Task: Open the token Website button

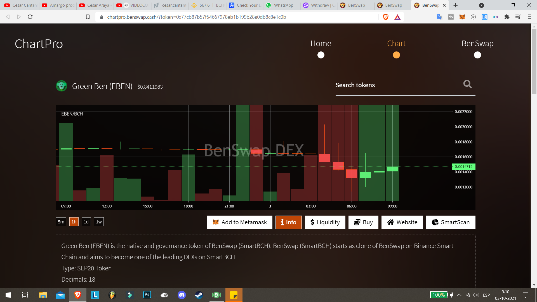Action: click(402, 222)
